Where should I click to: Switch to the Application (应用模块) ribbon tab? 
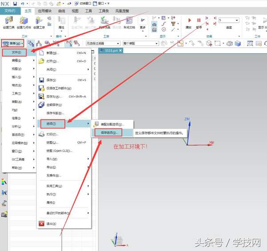pos(44,11)
